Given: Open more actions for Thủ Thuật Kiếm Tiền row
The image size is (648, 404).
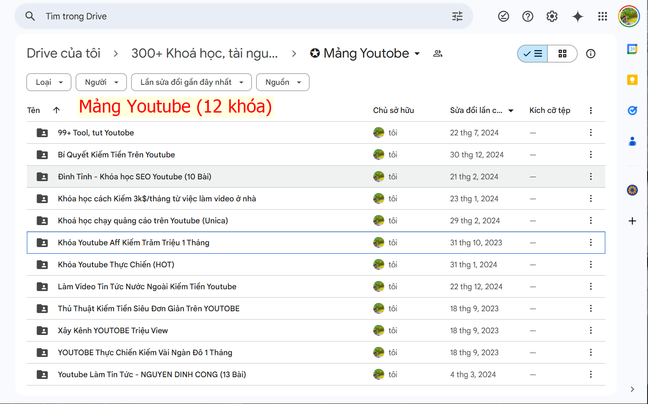Looking at the screenshot, I should point(591,308).
